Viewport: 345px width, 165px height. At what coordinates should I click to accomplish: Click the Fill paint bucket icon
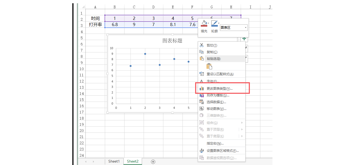(x=204, y=23)
